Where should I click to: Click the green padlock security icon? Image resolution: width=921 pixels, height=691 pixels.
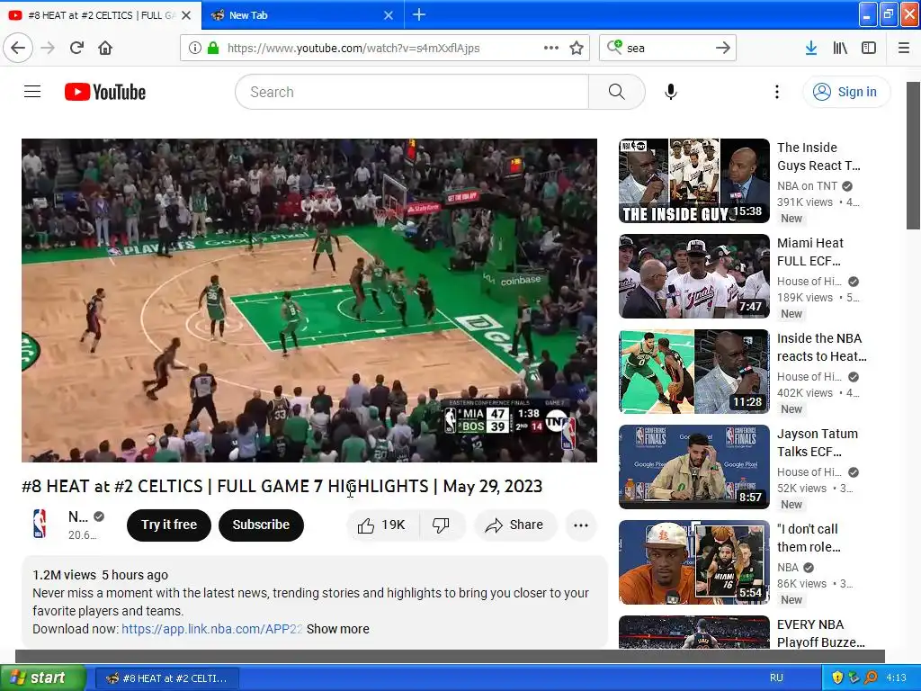pyautogui.click(x=212, y=48)
